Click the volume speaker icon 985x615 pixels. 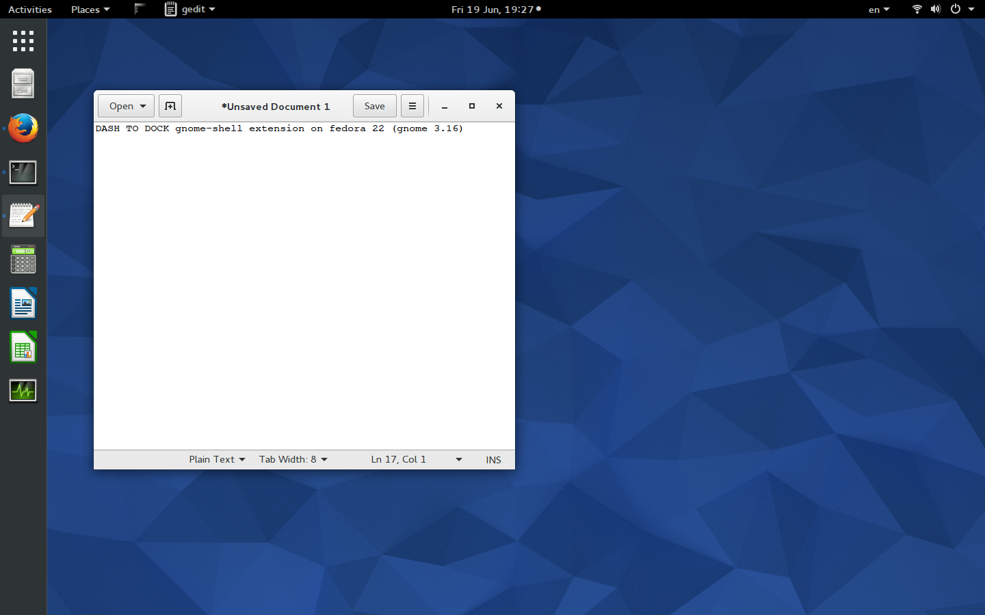[935, 10]
